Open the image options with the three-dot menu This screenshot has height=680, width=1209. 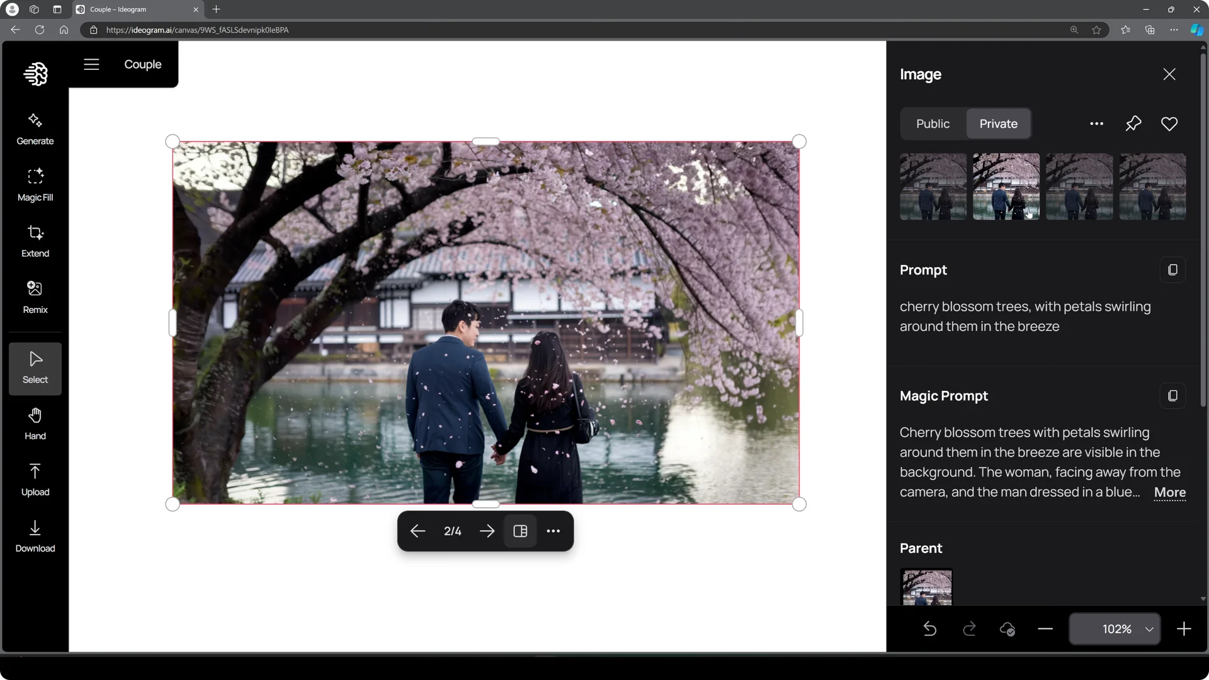click(x=1096, y=123)
